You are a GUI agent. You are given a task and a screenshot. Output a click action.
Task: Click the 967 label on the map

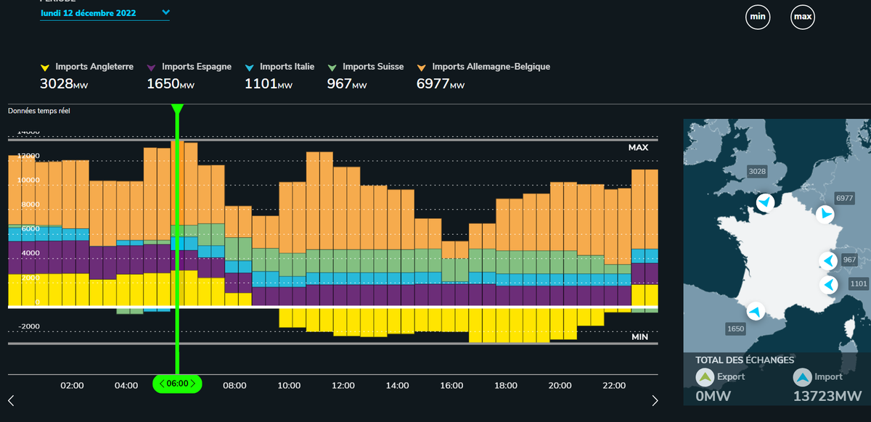850,260
